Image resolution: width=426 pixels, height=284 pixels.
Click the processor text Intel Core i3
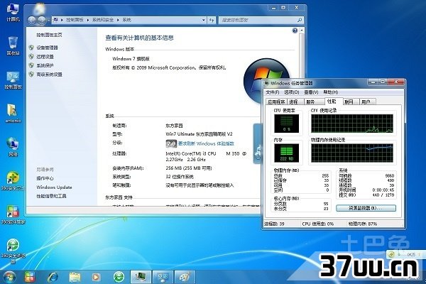click(206, 156)
